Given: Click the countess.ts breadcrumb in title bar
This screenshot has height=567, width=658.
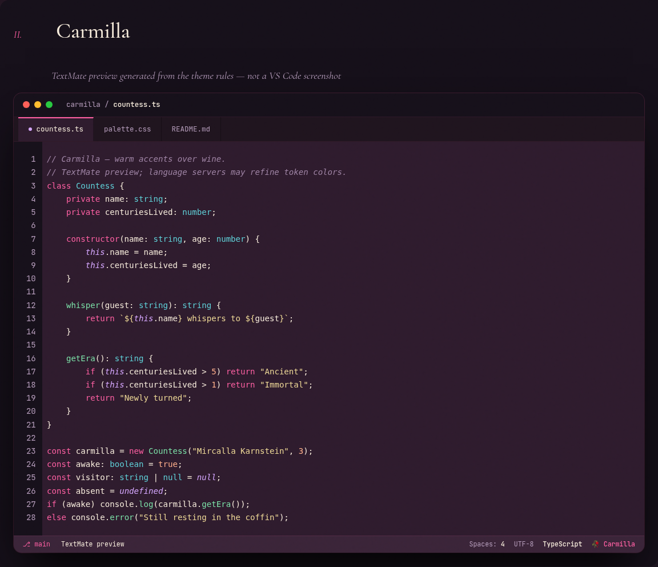Looking at the screenshot, I should coord(137,105).
